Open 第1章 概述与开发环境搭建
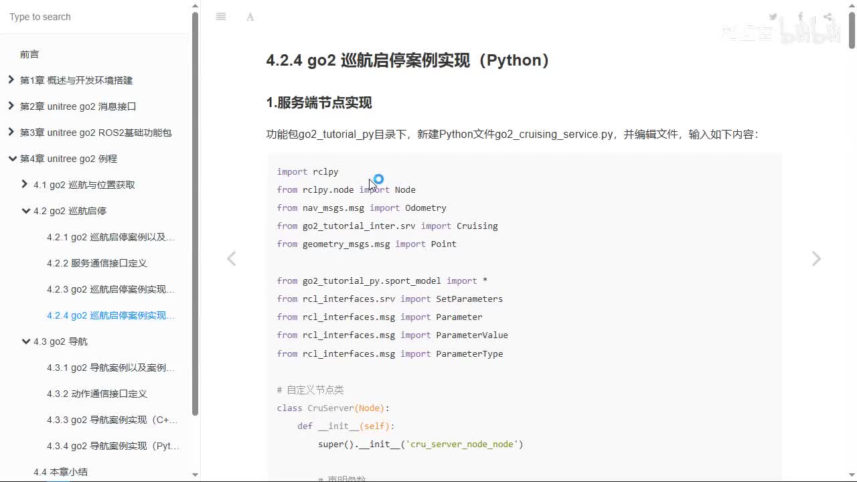 pyautogui.click(x=76, y=80)
